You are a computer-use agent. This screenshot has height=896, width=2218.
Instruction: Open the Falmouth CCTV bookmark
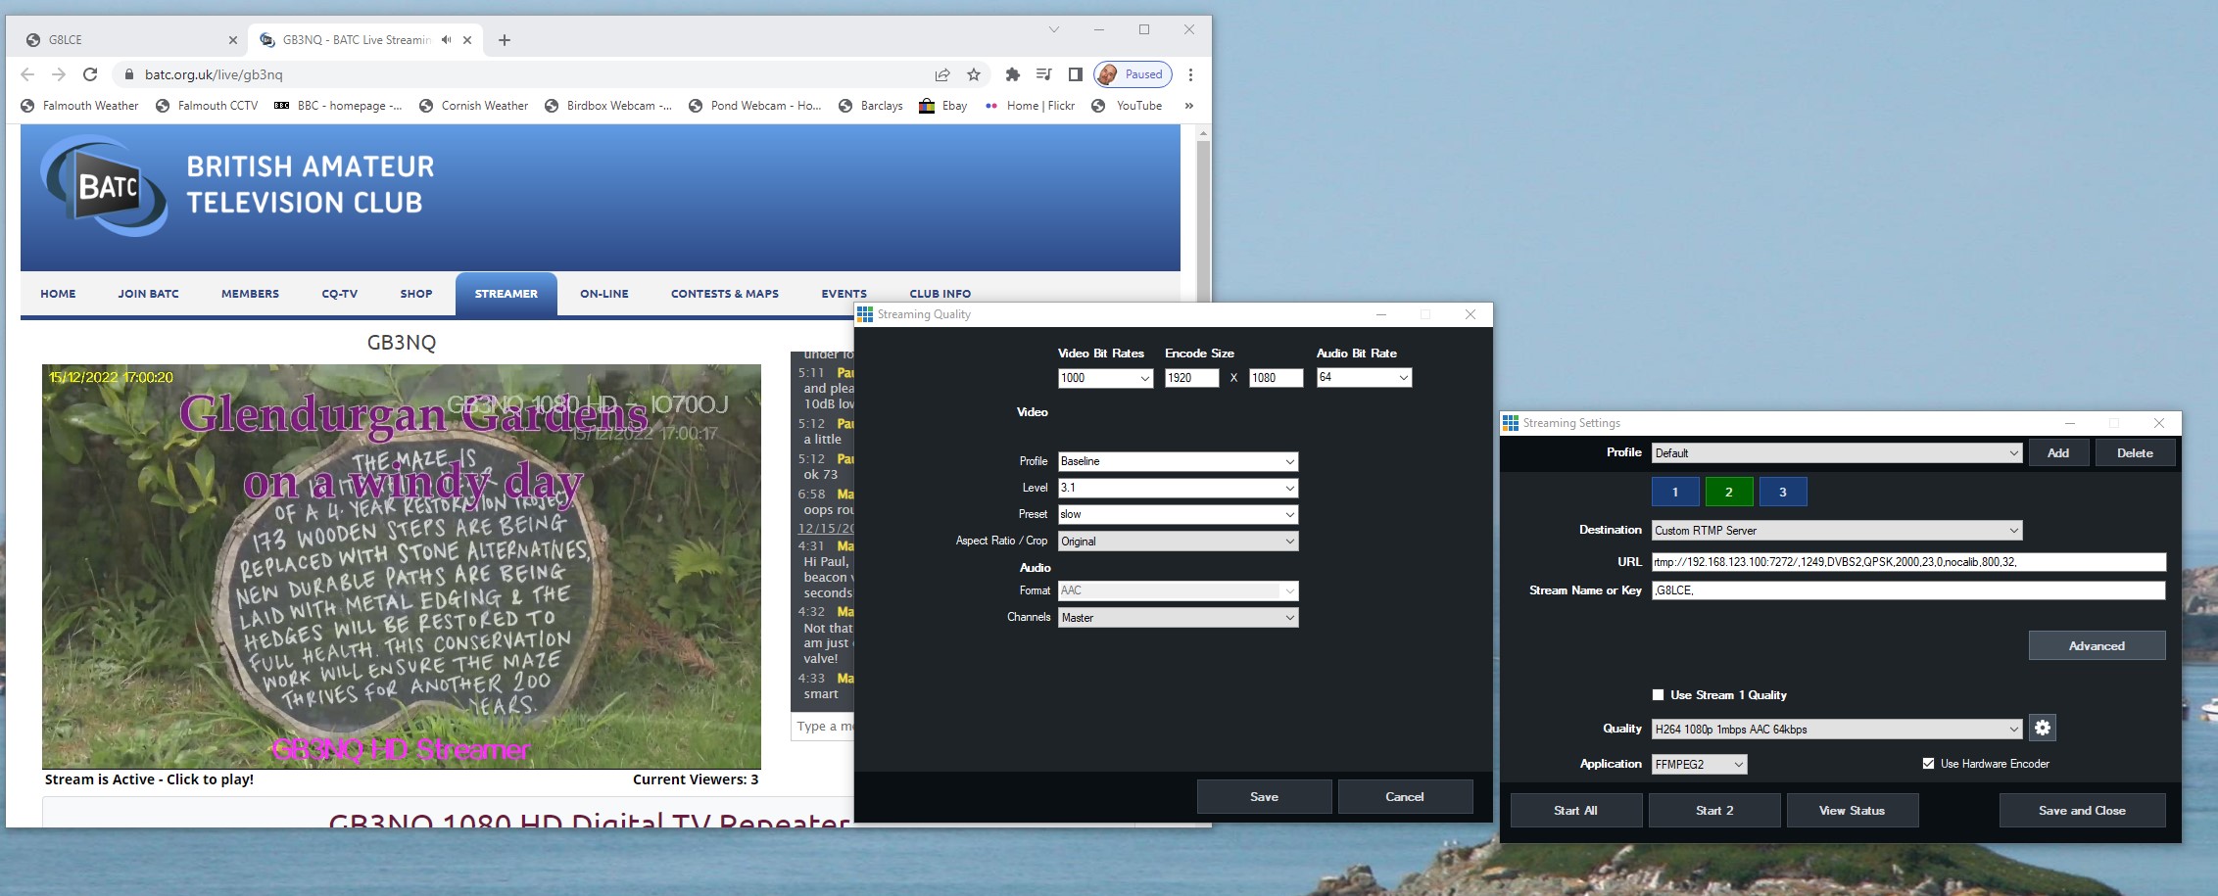tap(207, 106)
